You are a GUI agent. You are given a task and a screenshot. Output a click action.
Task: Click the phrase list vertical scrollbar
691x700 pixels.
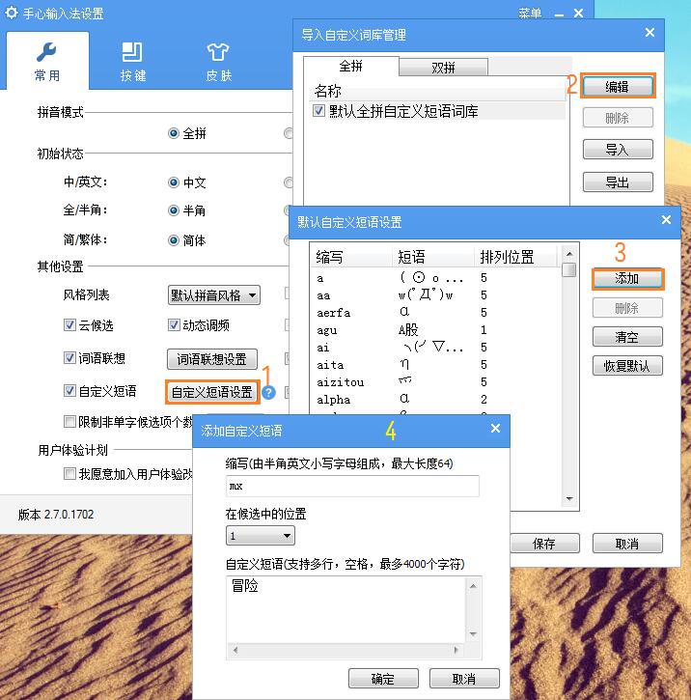point(570,377)
